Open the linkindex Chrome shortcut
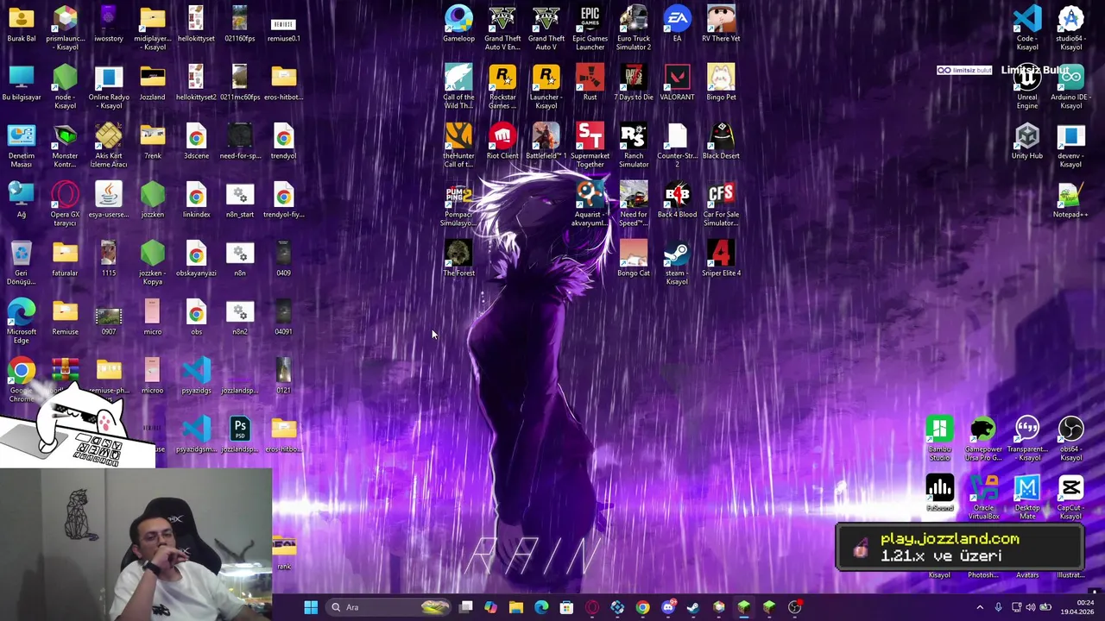The height and width of the screenshot is (621, 1105). click(196, 200)
